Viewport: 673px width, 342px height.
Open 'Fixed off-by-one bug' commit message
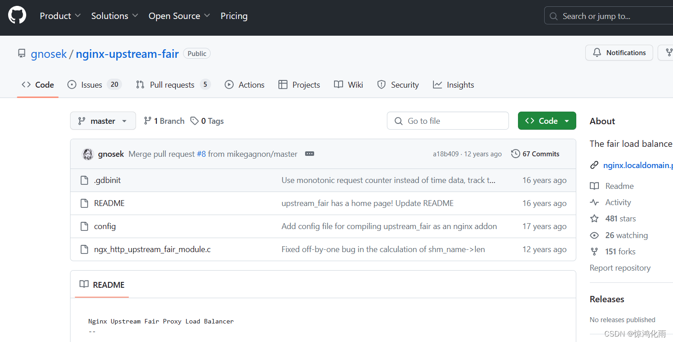pyautogui.click(x=383, y=249)
